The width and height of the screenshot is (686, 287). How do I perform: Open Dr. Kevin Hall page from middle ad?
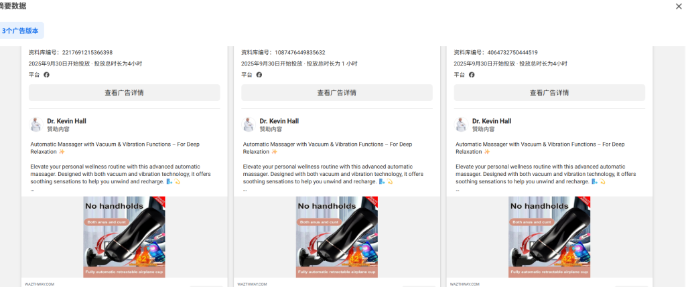pos(279,121)
